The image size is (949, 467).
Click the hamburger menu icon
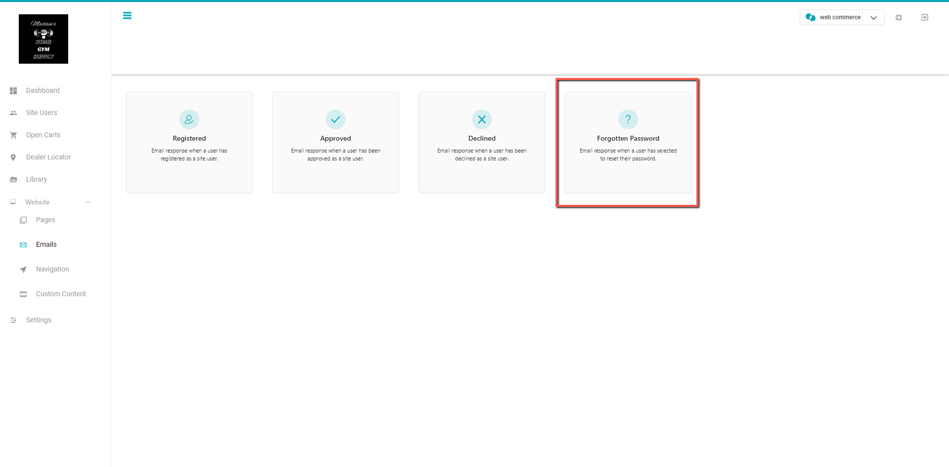point(127,16)
